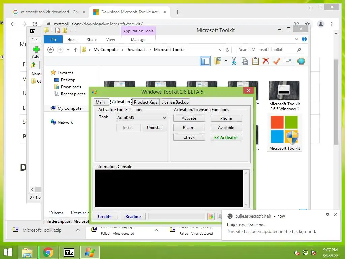This screenshot has width=345, height=259.
Task: Open Credits in Windows Toolkit
Action: tap(105, 217)
